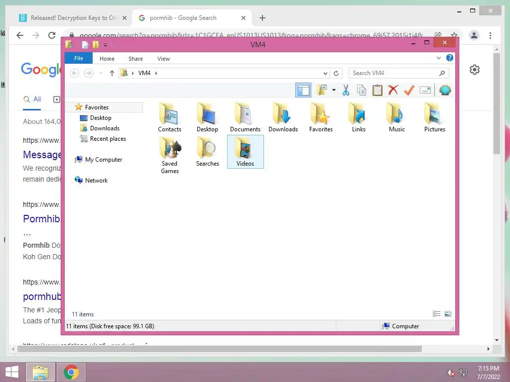Click the Cut scissors toolbar icon
This screenshot has width=510, height=382.
(346, 90)
